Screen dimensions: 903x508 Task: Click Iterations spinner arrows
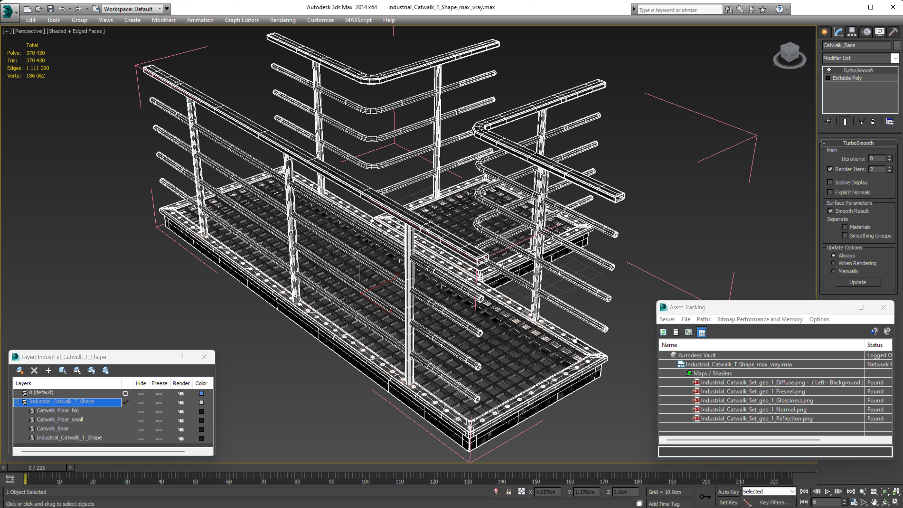(x=889, y=159)
